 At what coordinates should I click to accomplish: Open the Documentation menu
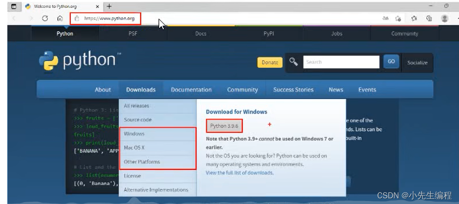pos(191,90)
